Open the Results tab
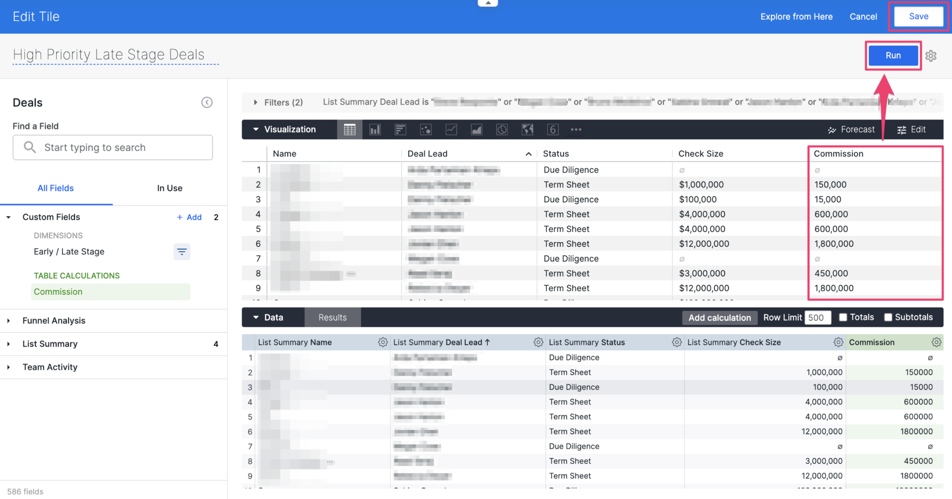 click(332, 317)
